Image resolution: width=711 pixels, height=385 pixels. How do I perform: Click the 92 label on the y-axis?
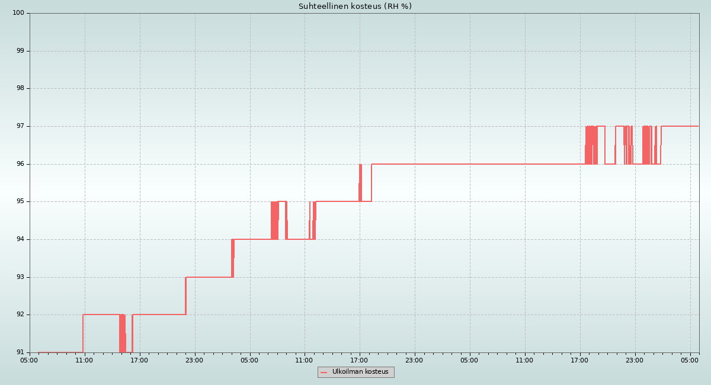[20, 315]
